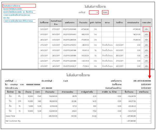Viewport: 157px width, 130px height.
Task: Click detail button for DN2017022700552 row
Action: (146, 45)
